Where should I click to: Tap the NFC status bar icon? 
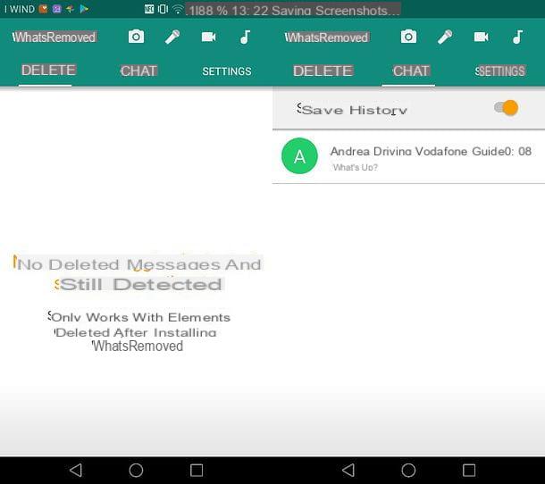click(x=149, y=9)
